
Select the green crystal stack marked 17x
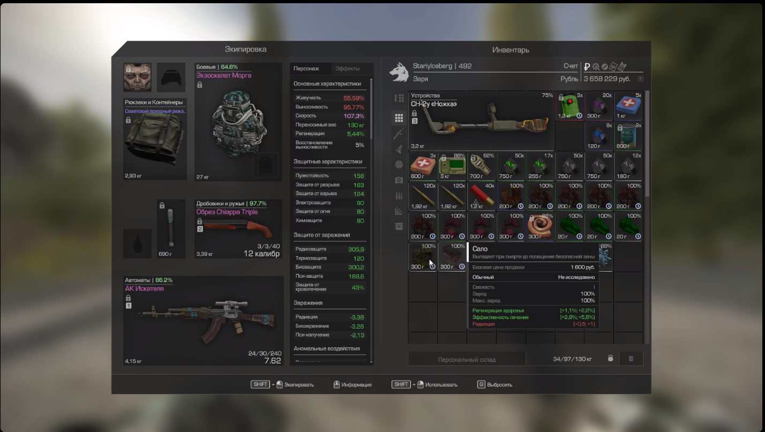(x=540, y=166)
